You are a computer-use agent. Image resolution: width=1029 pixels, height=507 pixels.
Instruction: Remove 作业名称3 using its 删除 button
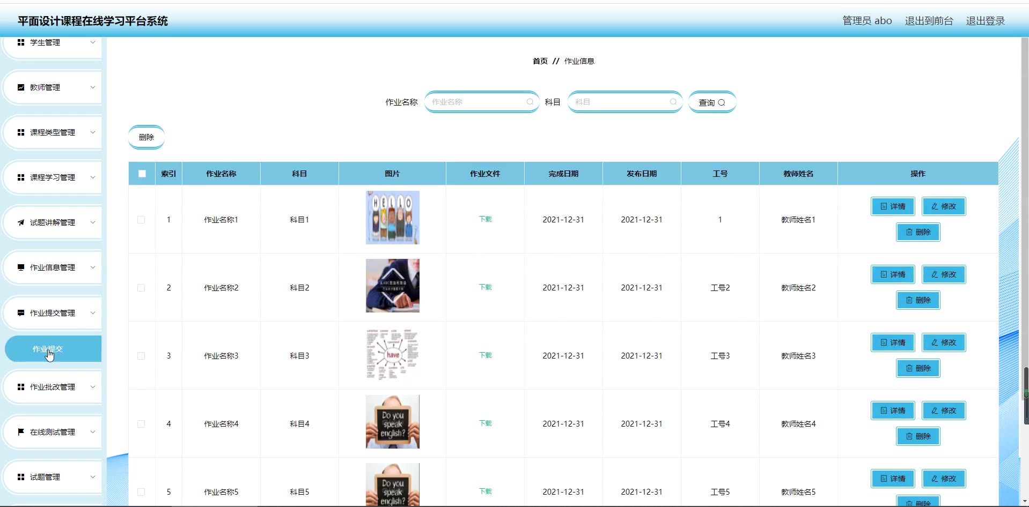(x=918, y=368)
